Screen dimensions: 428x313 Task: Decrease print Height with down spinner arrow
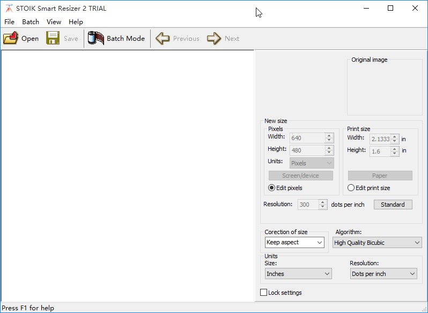click(395, 154)
